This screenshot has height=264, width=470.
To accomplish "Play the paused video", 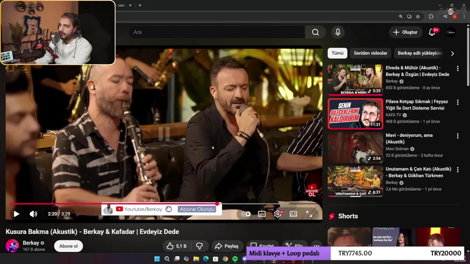I will point(16,214).
